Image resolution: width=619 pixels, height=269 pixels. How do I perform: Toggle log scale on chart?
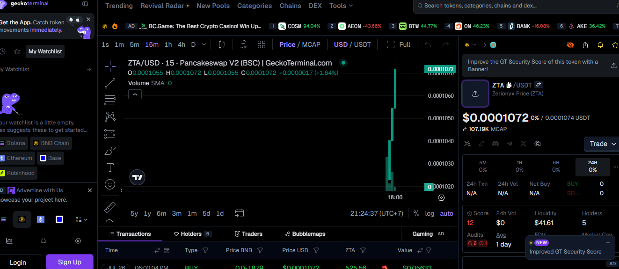click(430, 213)
